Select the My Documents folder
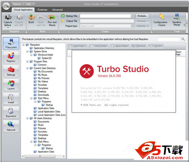This screenshot has height=162, width=189. (x=43, y=72)
